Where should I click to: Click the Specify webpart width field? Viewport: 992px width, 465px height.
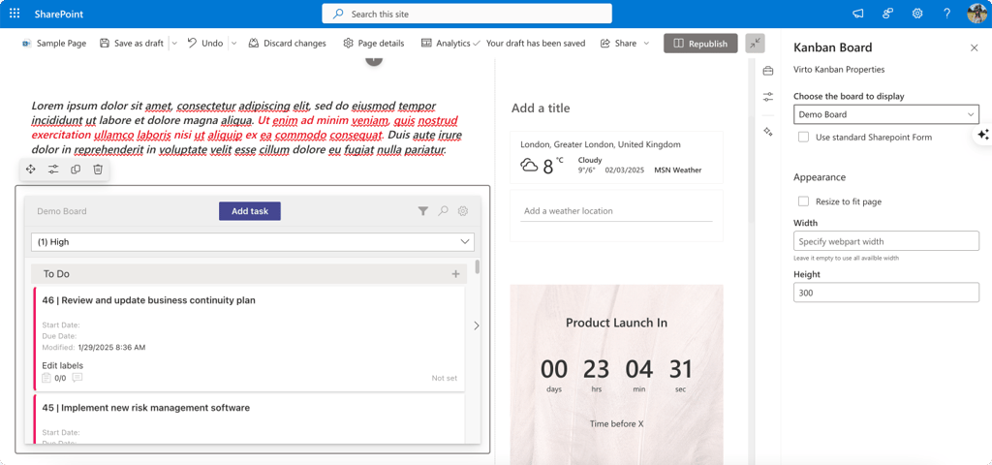(x=885, y=241)
